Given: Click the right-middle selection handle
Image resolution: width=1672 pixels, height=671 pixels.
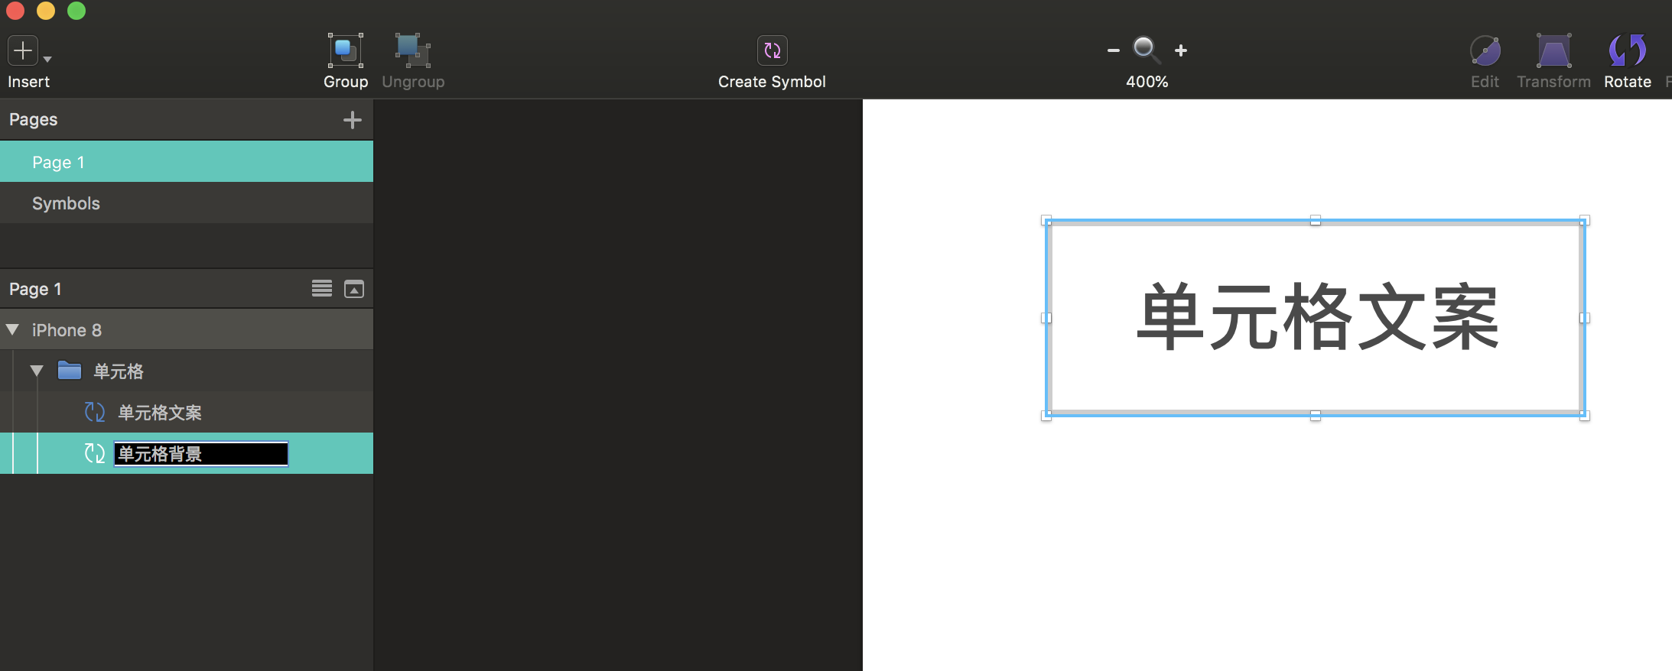Looking at the screenshot, I should pyautogui.click(x=1585, y=318).
